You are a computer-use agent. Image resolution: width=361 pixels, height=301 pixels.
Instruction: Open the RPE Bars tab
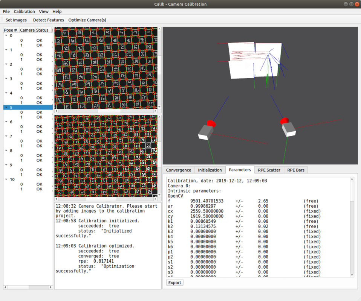(x=295, y=170)
